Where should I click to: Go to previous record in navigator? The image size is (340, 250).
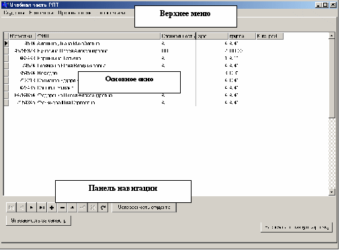click(x=22, y=208)
